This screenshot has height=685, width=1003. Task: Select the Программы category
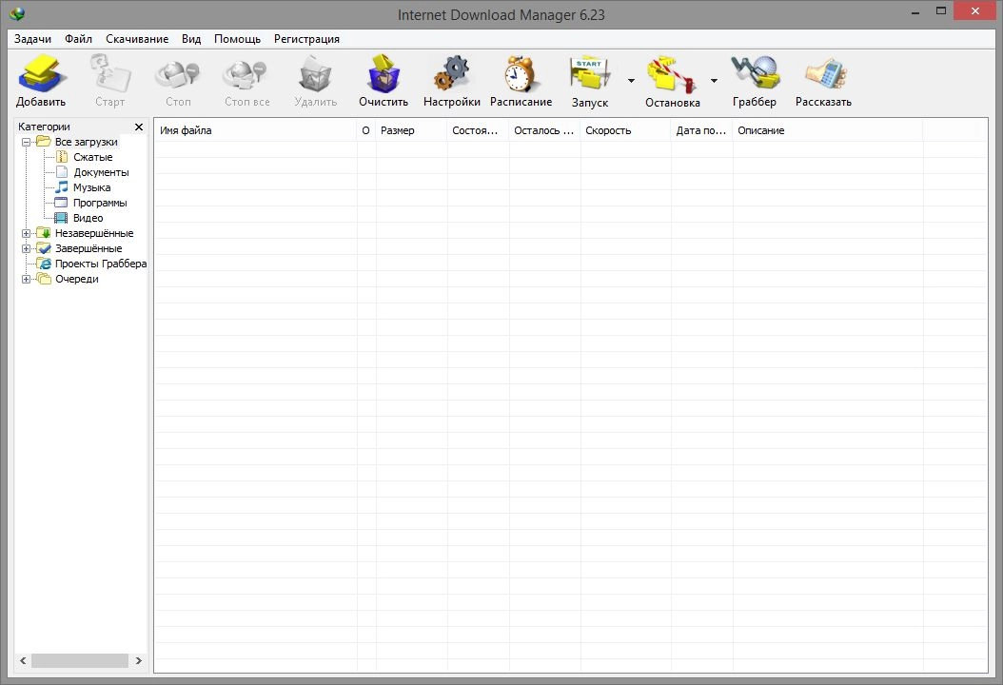(100, 203)
